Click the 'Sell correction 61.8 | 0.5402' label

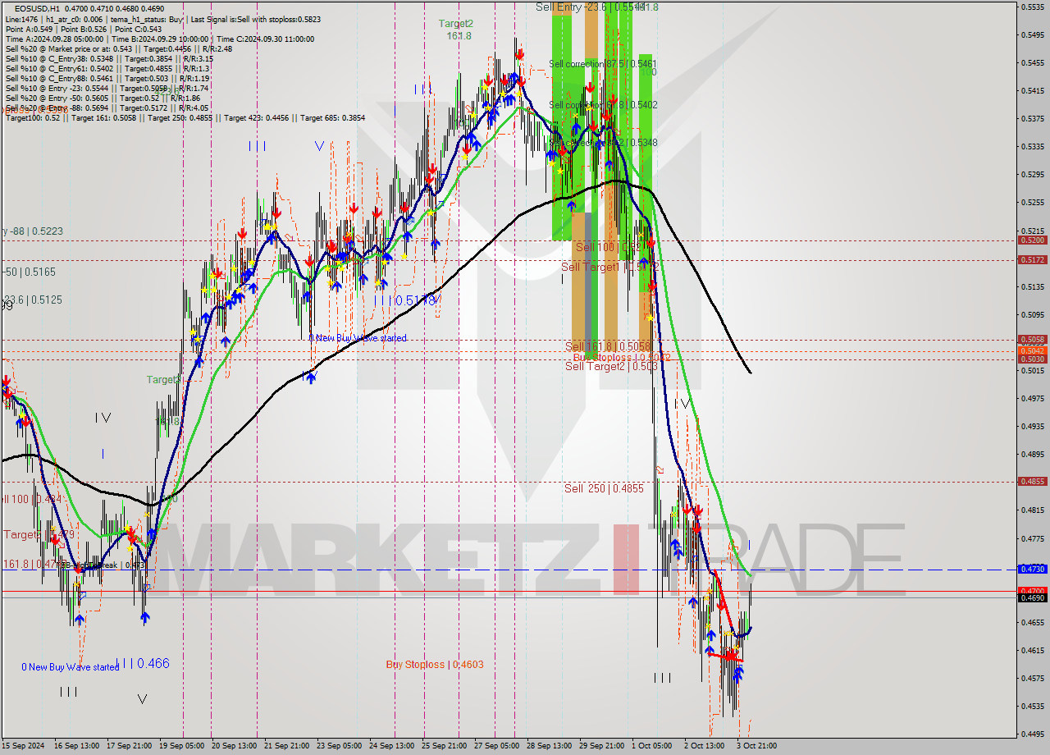(603, 104)
